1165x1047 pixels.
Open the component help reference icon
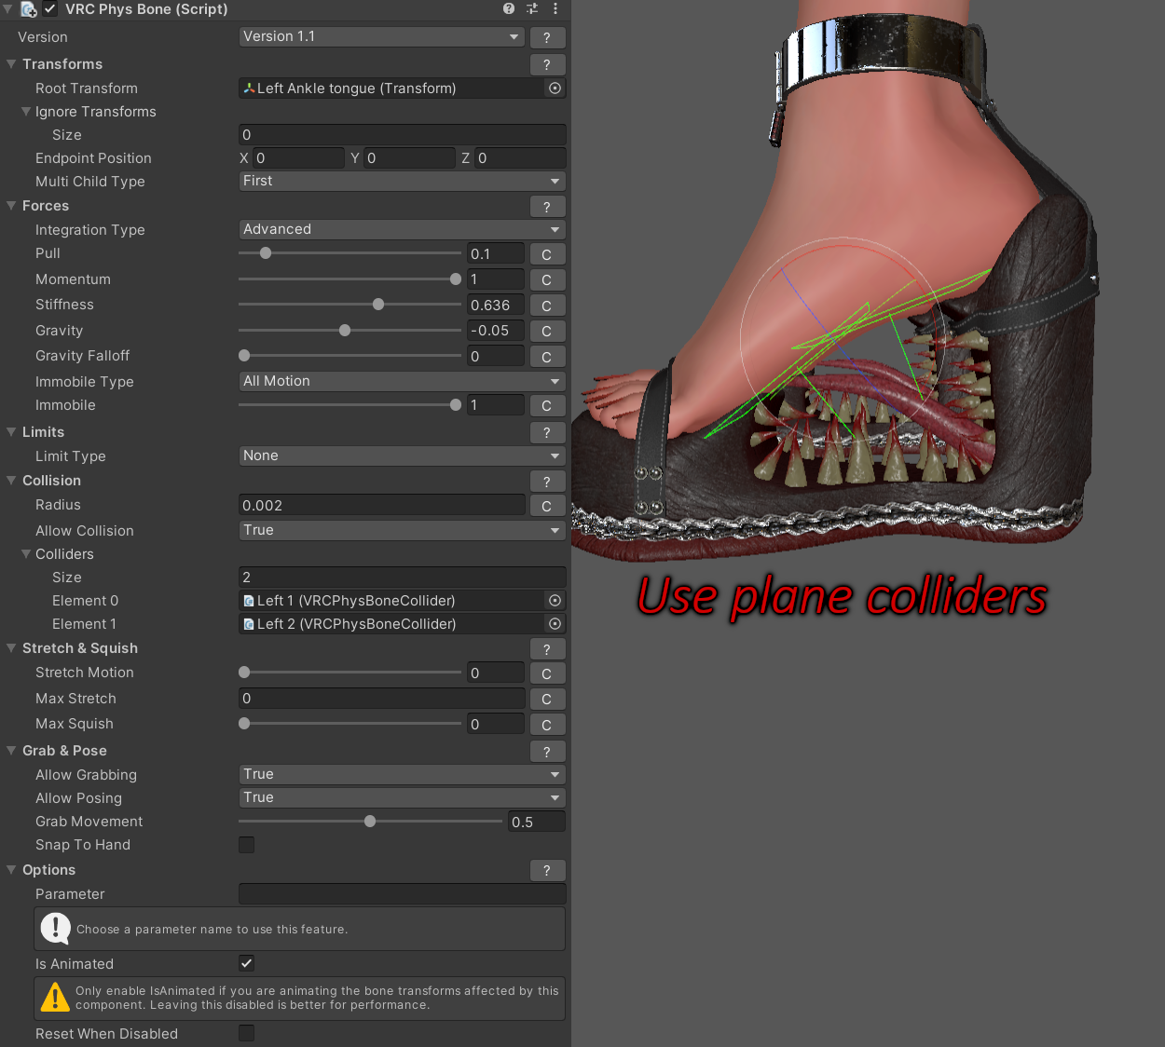[509, 9]
